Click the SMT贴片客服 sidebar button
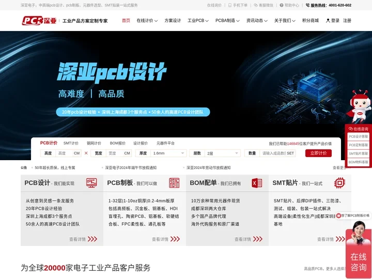Screen dimensions: 372x279 click(x=358, y=153)
